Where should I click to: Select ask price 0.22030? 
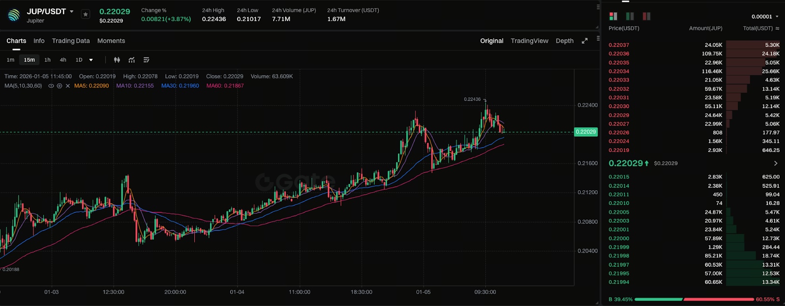[619, 106]
